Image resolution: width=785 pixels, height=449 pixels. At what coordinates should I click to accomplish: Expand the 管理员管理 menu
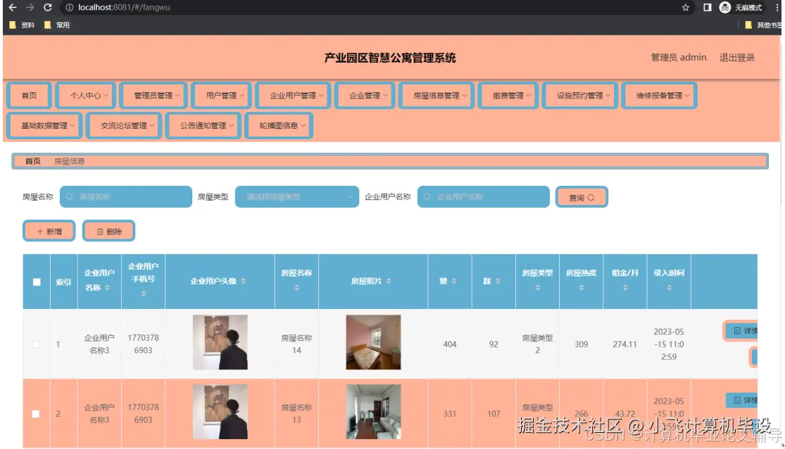coord(153,95)
